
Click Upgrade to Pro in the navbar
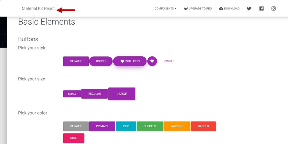[x=198, y=9]
